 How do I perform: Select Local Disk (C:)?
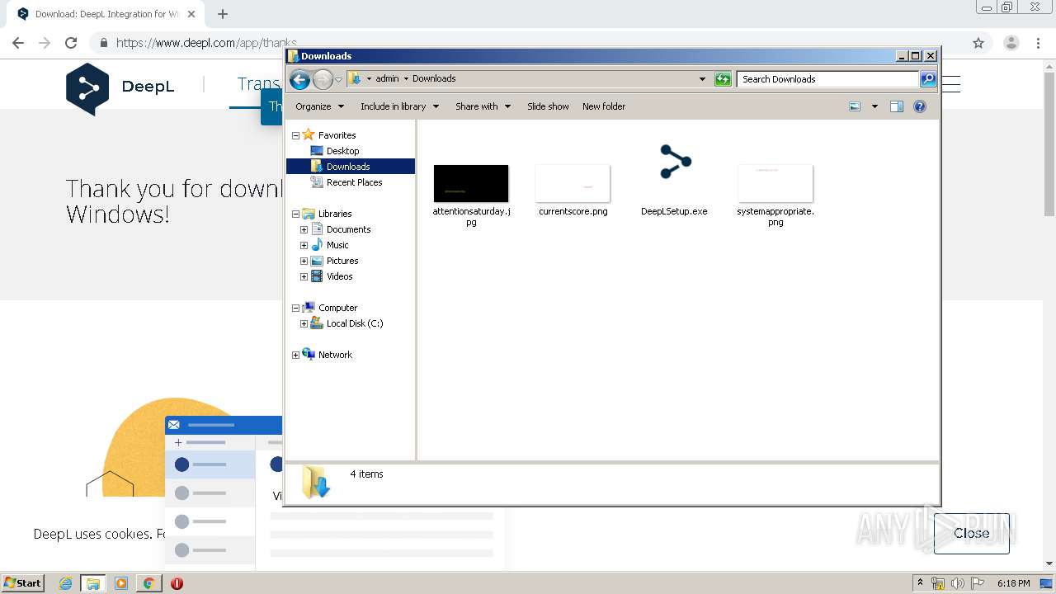pos(355,323)
